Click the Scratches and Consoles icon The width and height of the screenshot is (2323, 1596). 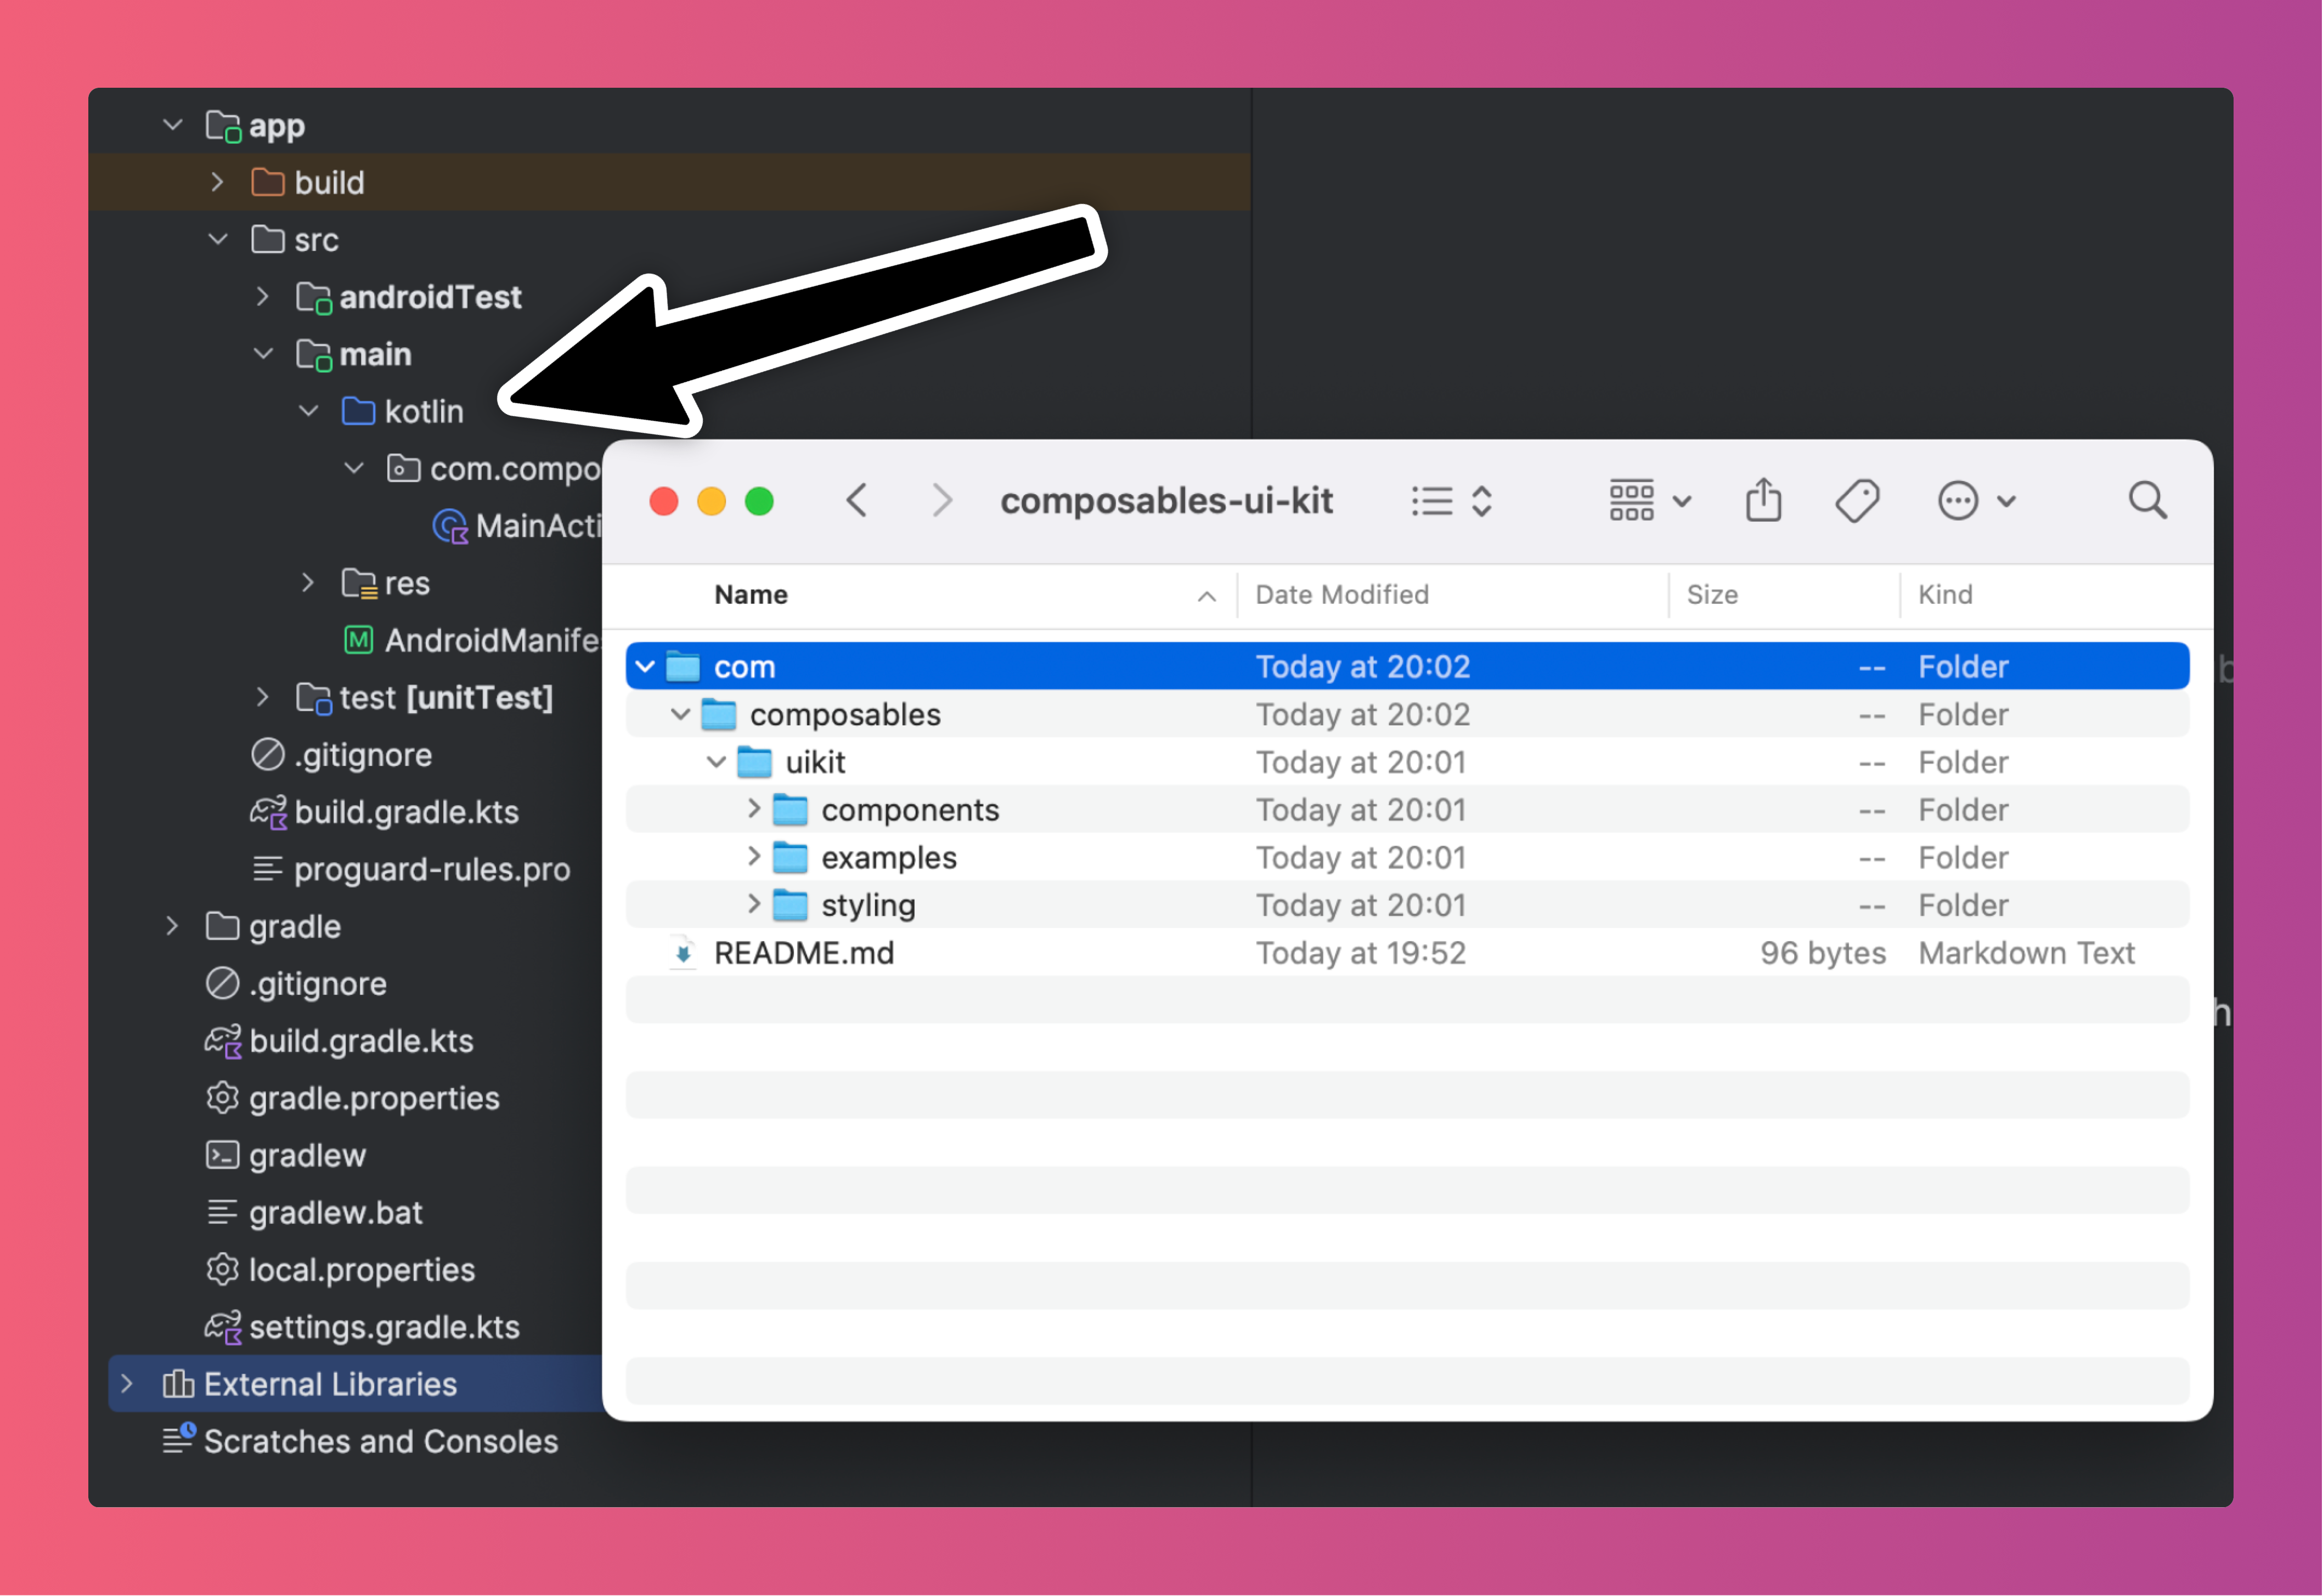(x=178, y=1440)
